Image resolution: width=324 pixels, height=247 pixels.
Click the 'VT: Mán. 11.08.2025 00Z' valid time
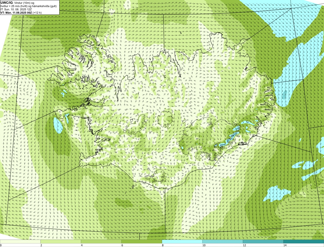point(16,13)
